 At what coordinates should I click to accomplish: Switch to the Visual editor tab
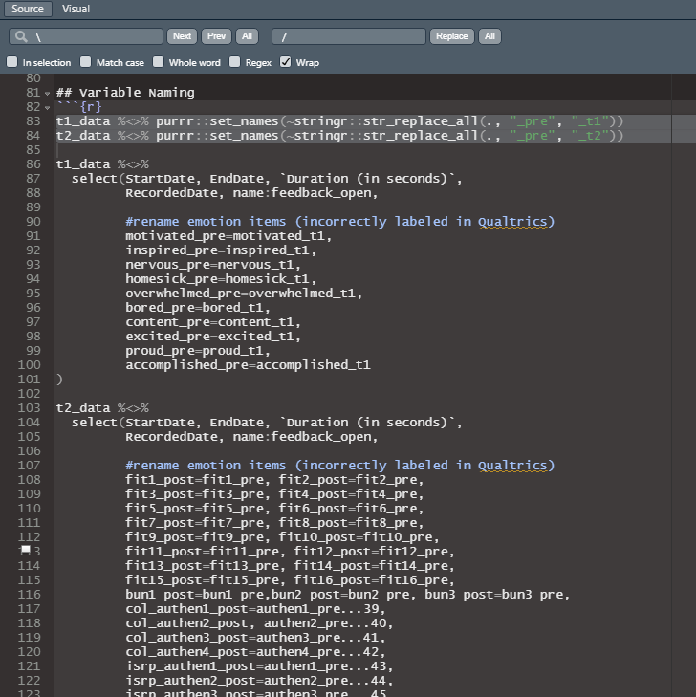(x=76, y=9)
